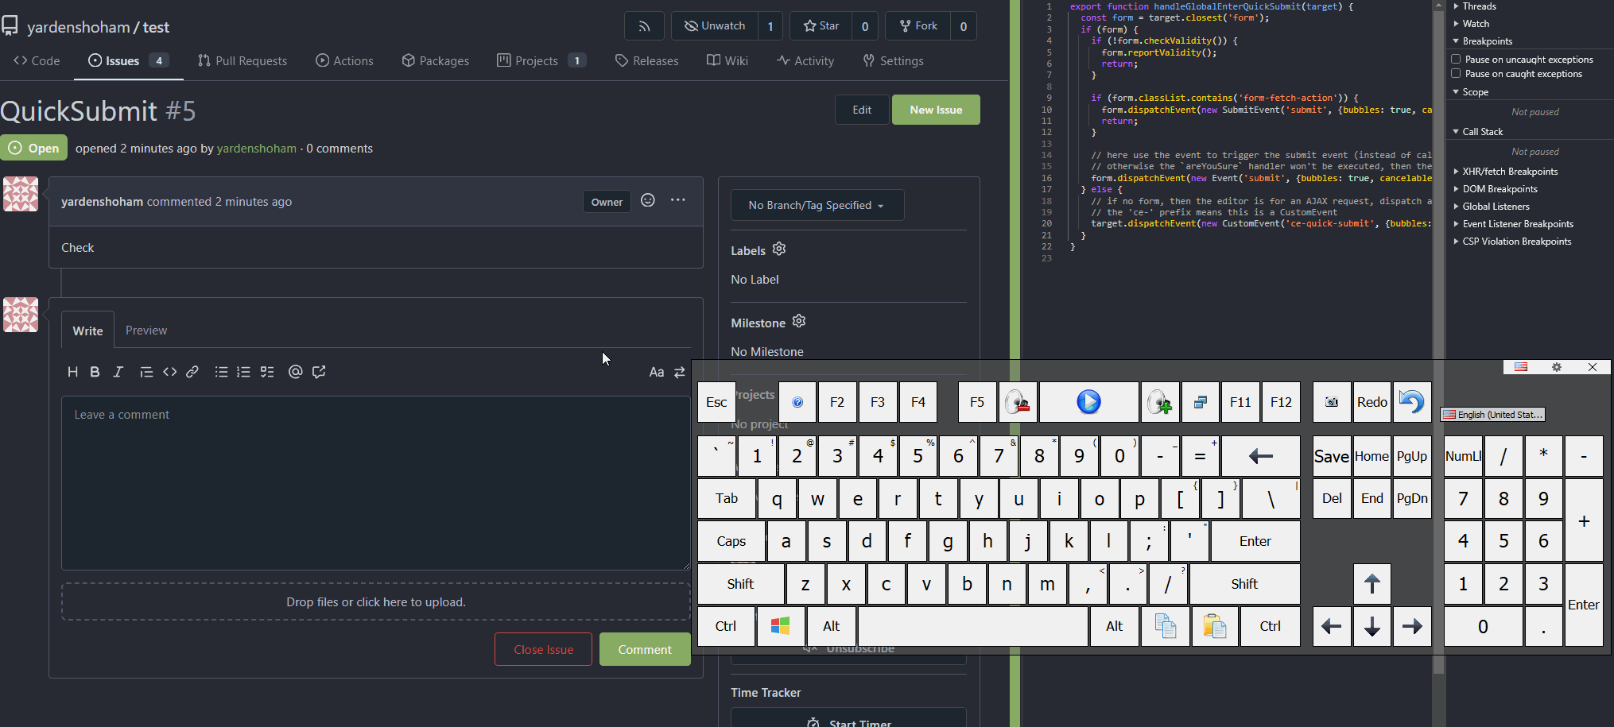Click in the Leave a comment text area
The width and height of the screenshot is (1614, 727).
point(375,482)
